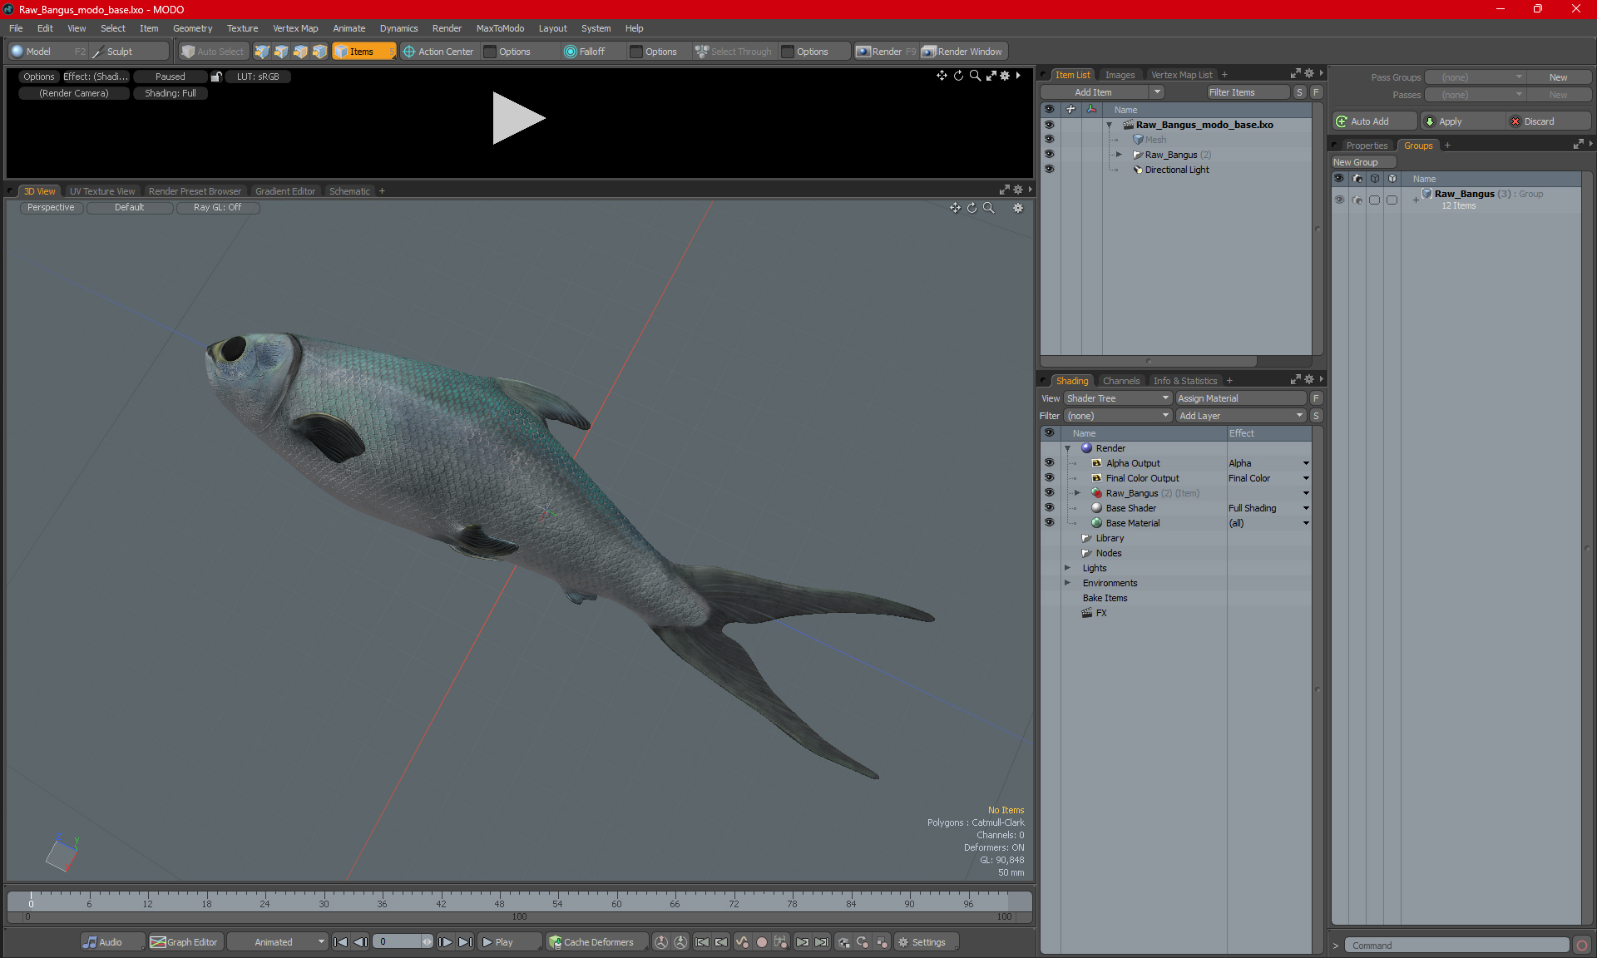Select the Falloff tool icon
Viewport: 1597px width, 958px height.
click(x=571, y=52)
